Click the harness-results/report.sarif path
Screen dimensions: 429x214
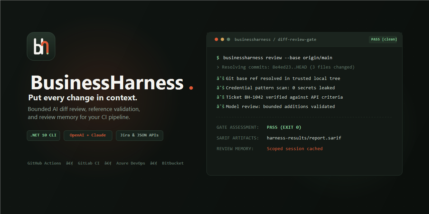304,138
